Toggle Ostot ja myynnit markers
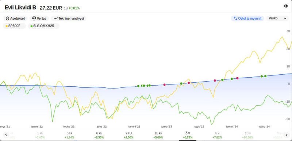The width and height of the screenshot is (292, 141). pos(247,19)
